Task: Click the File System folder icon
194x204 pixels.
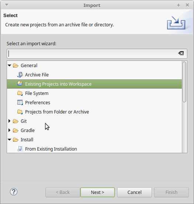Action: click(20, 93)
